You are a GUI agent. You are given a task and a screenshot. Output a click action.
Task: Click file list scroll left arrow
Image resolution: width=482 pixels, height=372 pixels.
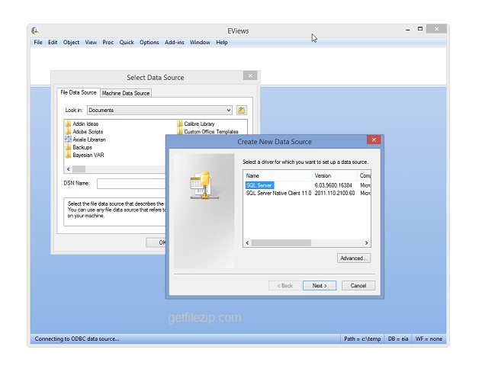(x=68, y=169)
